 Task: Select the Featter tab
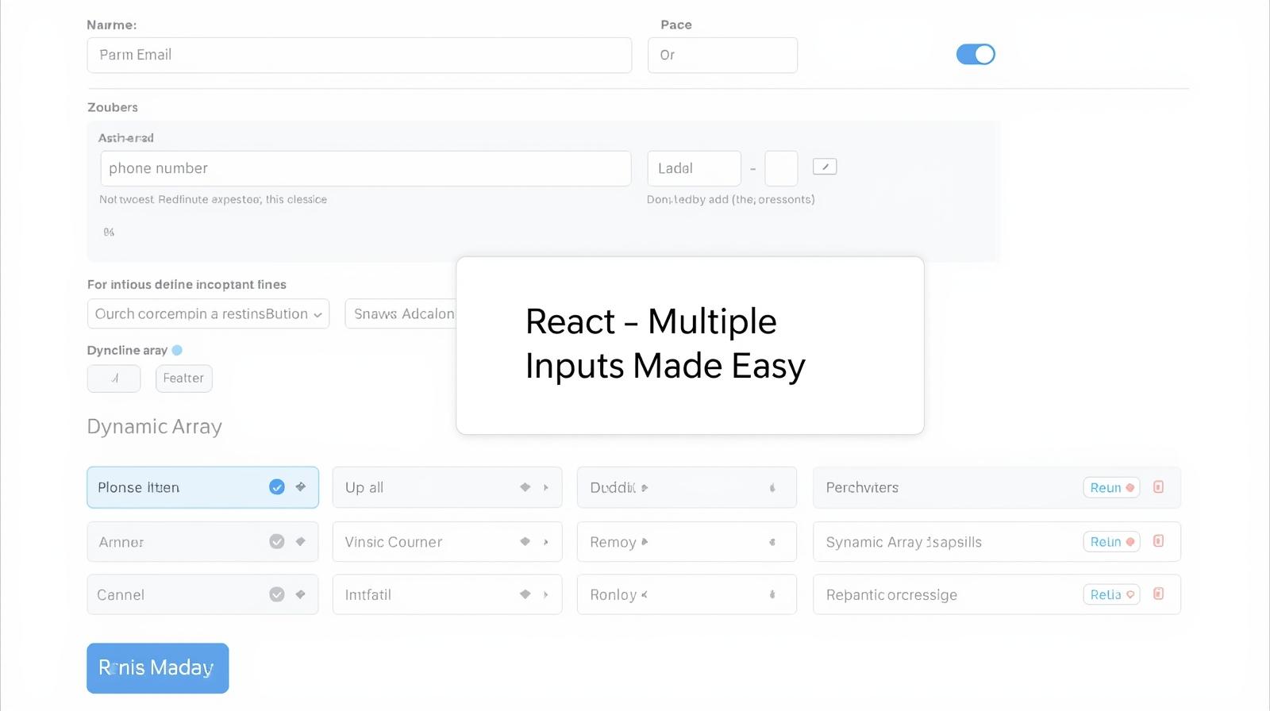coord(183,379)
